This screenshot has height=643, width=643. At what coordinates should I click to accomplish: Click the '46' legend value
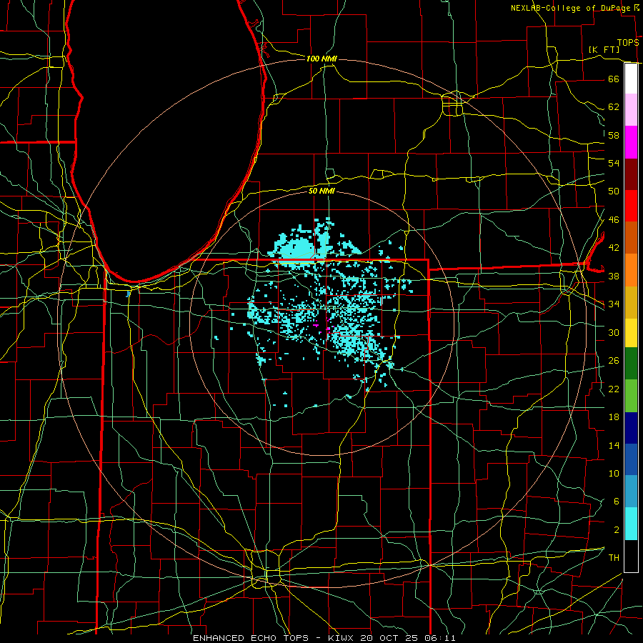614,220
